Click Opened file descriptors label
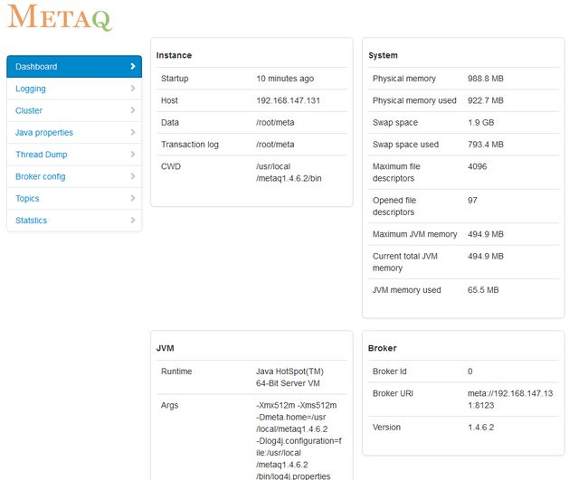This screenshot has width=588, height=480. pyautogui.click(x=394, y=206)
